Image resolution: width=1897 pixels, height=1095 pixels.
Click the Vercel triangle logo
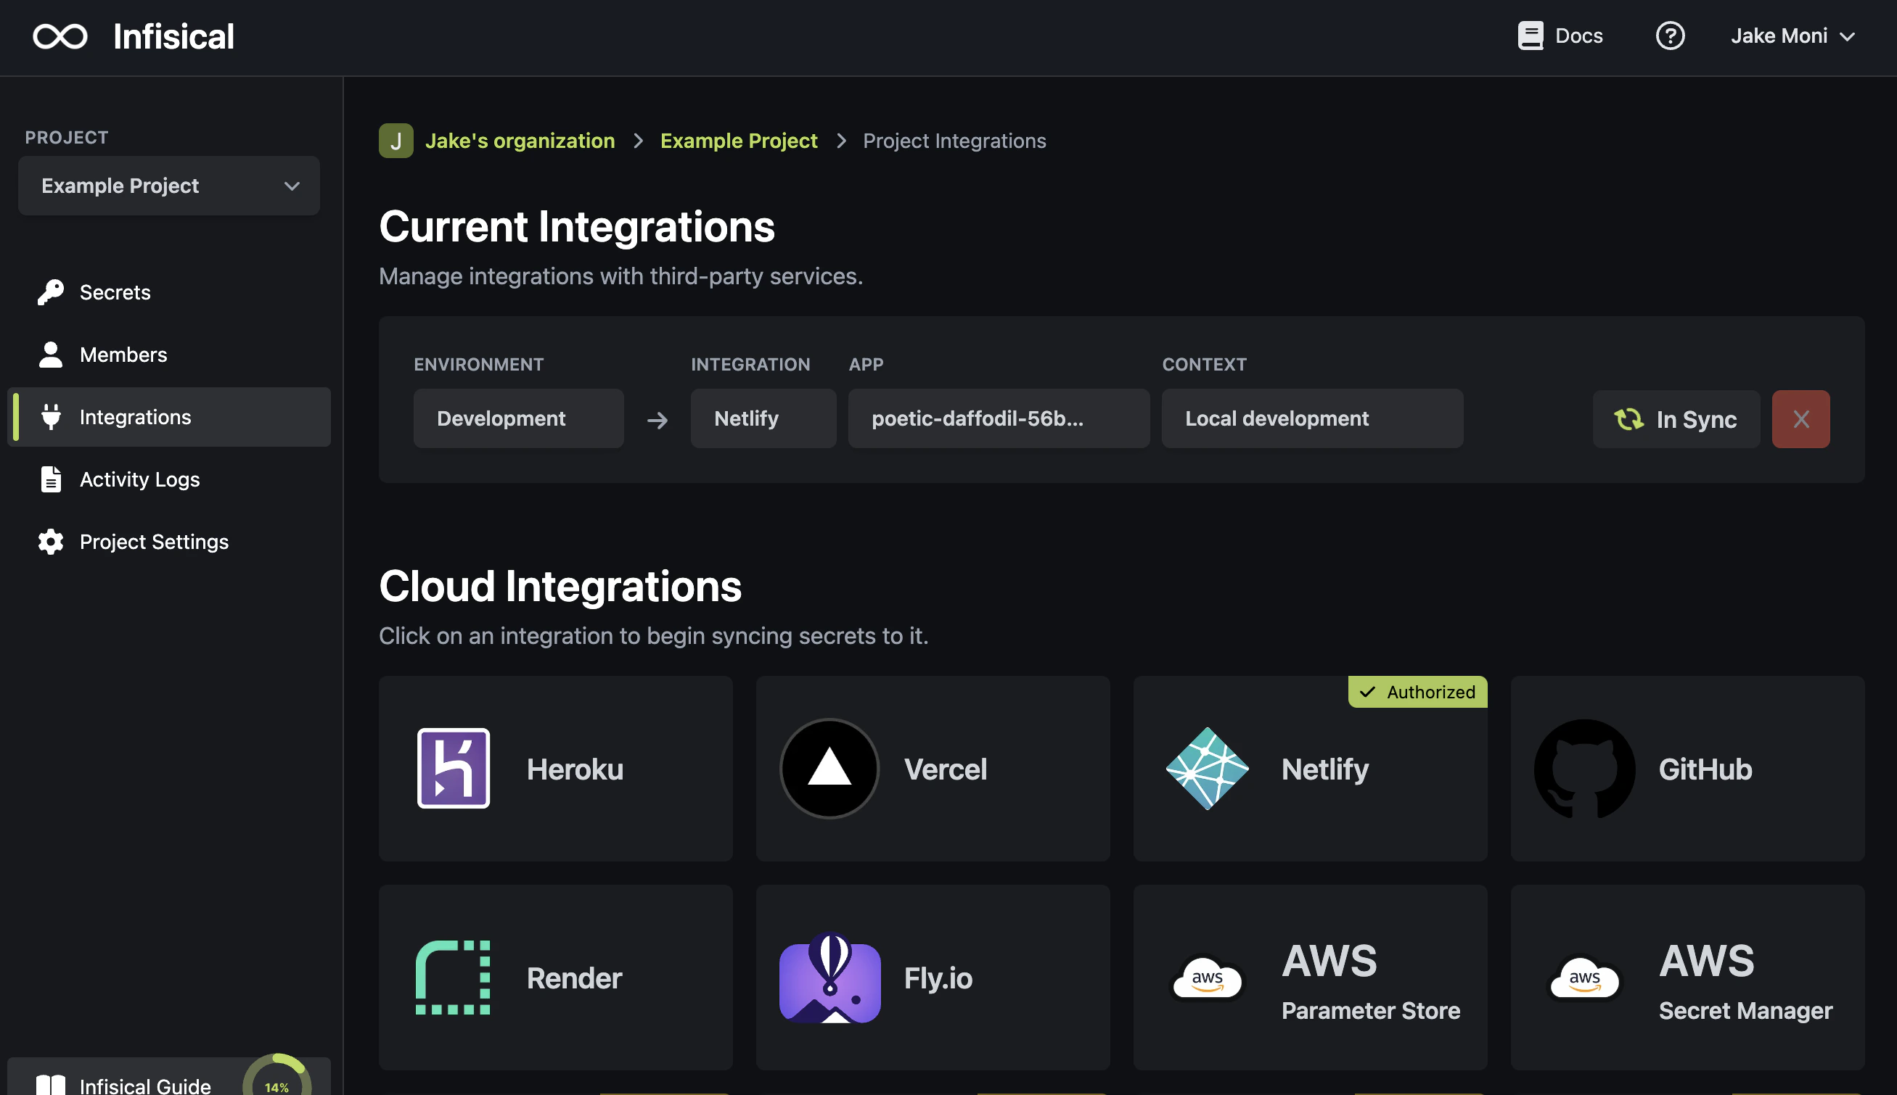[829, 768]
